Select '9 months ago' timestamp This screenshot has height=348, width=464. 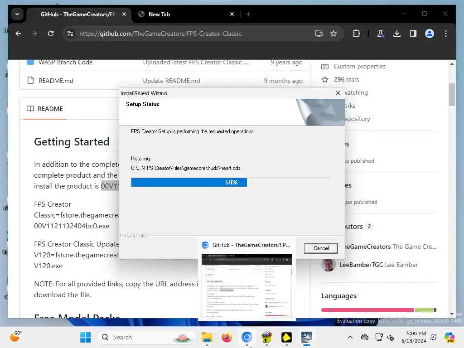point(283,81)
